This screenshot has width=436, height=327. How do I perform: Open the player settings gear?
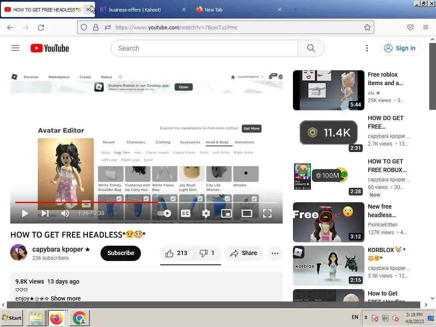tap(206, 213)
